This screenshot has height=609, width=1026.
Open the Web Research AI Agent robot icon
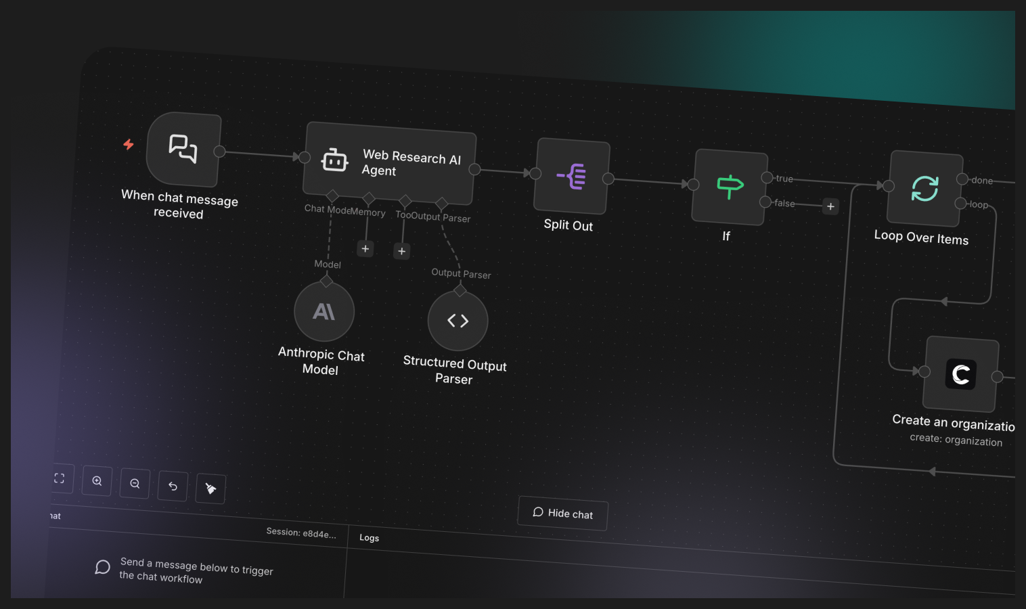click(334, 160)
